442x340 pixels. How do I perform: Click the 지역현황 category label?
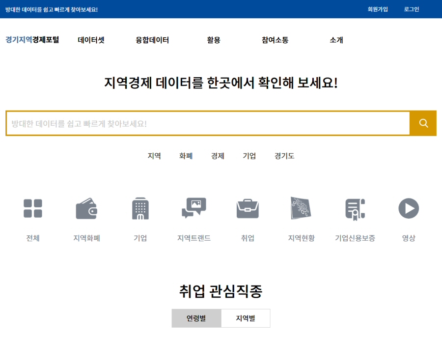pos(302,238)
